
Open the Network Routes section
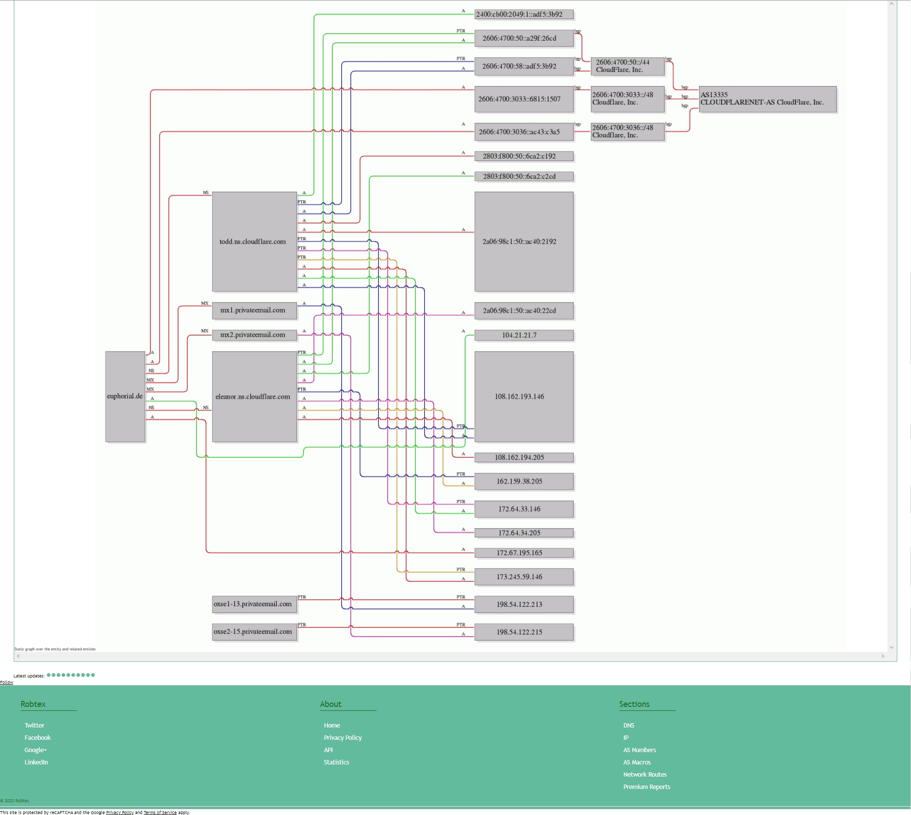pos(645,775)
